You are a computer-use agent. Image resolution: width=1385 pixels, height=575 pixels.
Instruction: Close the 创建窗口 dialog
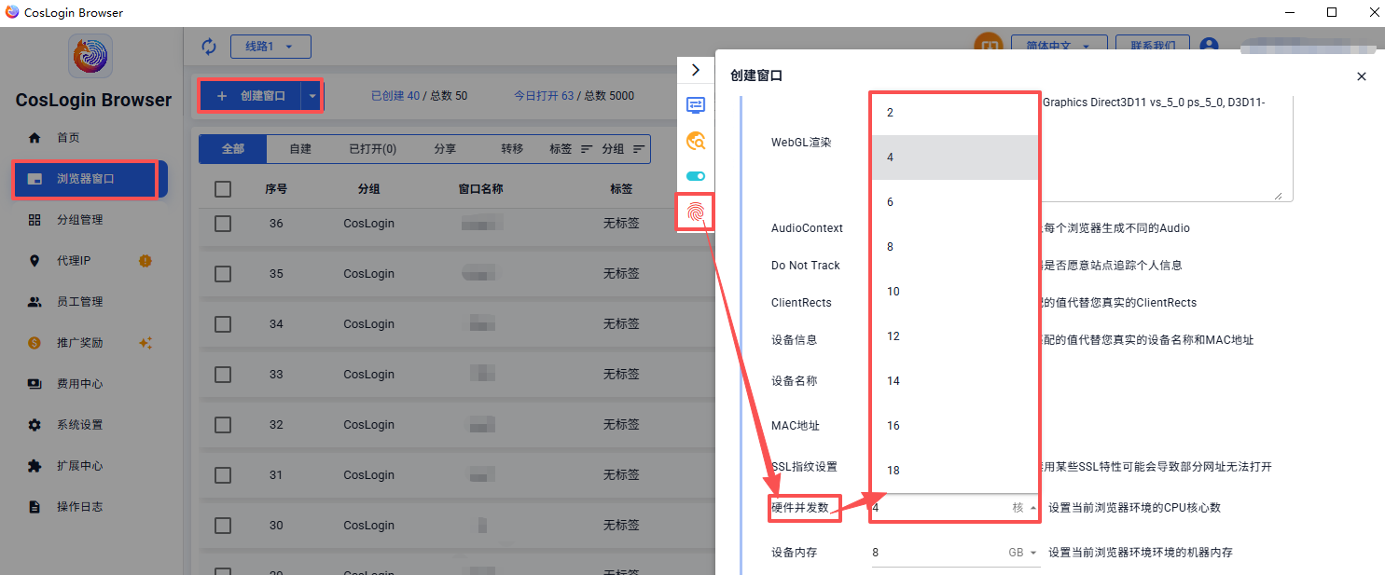(x=1362, y=76)
